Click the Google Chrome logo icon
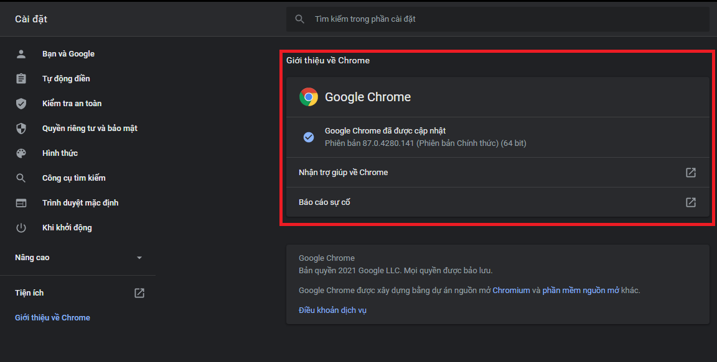The image size is (717, 362). click(x=309, y=97)
